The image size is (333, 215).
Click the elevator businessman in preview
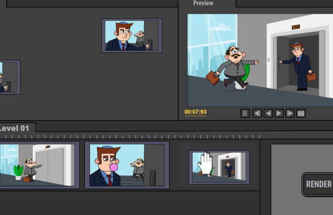click(299, 63)
